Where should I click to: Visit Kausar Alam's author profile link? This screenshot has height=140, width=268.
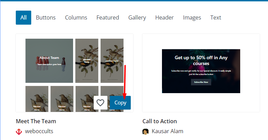tap(167, 131)
